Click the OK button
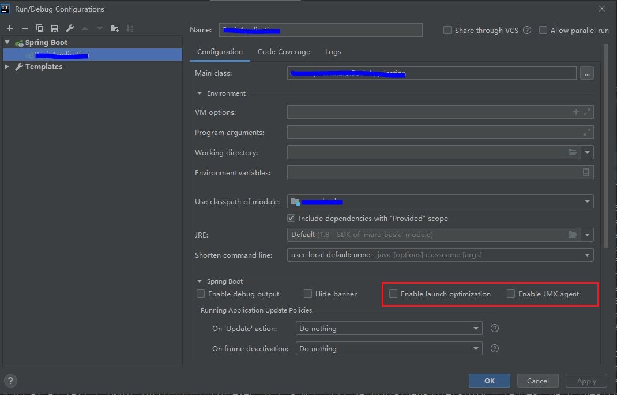617x395 pixels. pos(489,381)
